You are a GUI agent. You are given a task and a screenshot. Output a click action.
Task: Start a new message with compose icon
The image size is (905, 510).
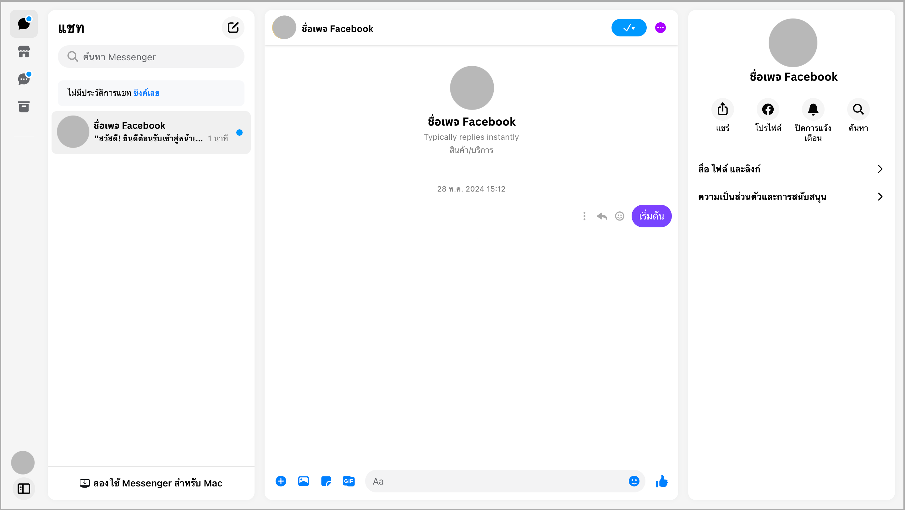(233, 27)
